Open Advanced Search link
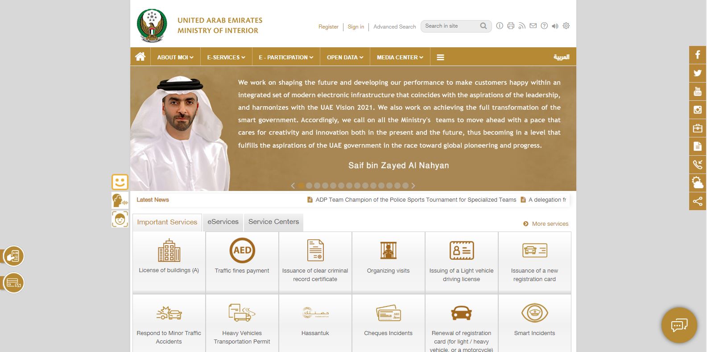Image resolution: width=707 pixels, height=352 pixels. tap(394, 27)
